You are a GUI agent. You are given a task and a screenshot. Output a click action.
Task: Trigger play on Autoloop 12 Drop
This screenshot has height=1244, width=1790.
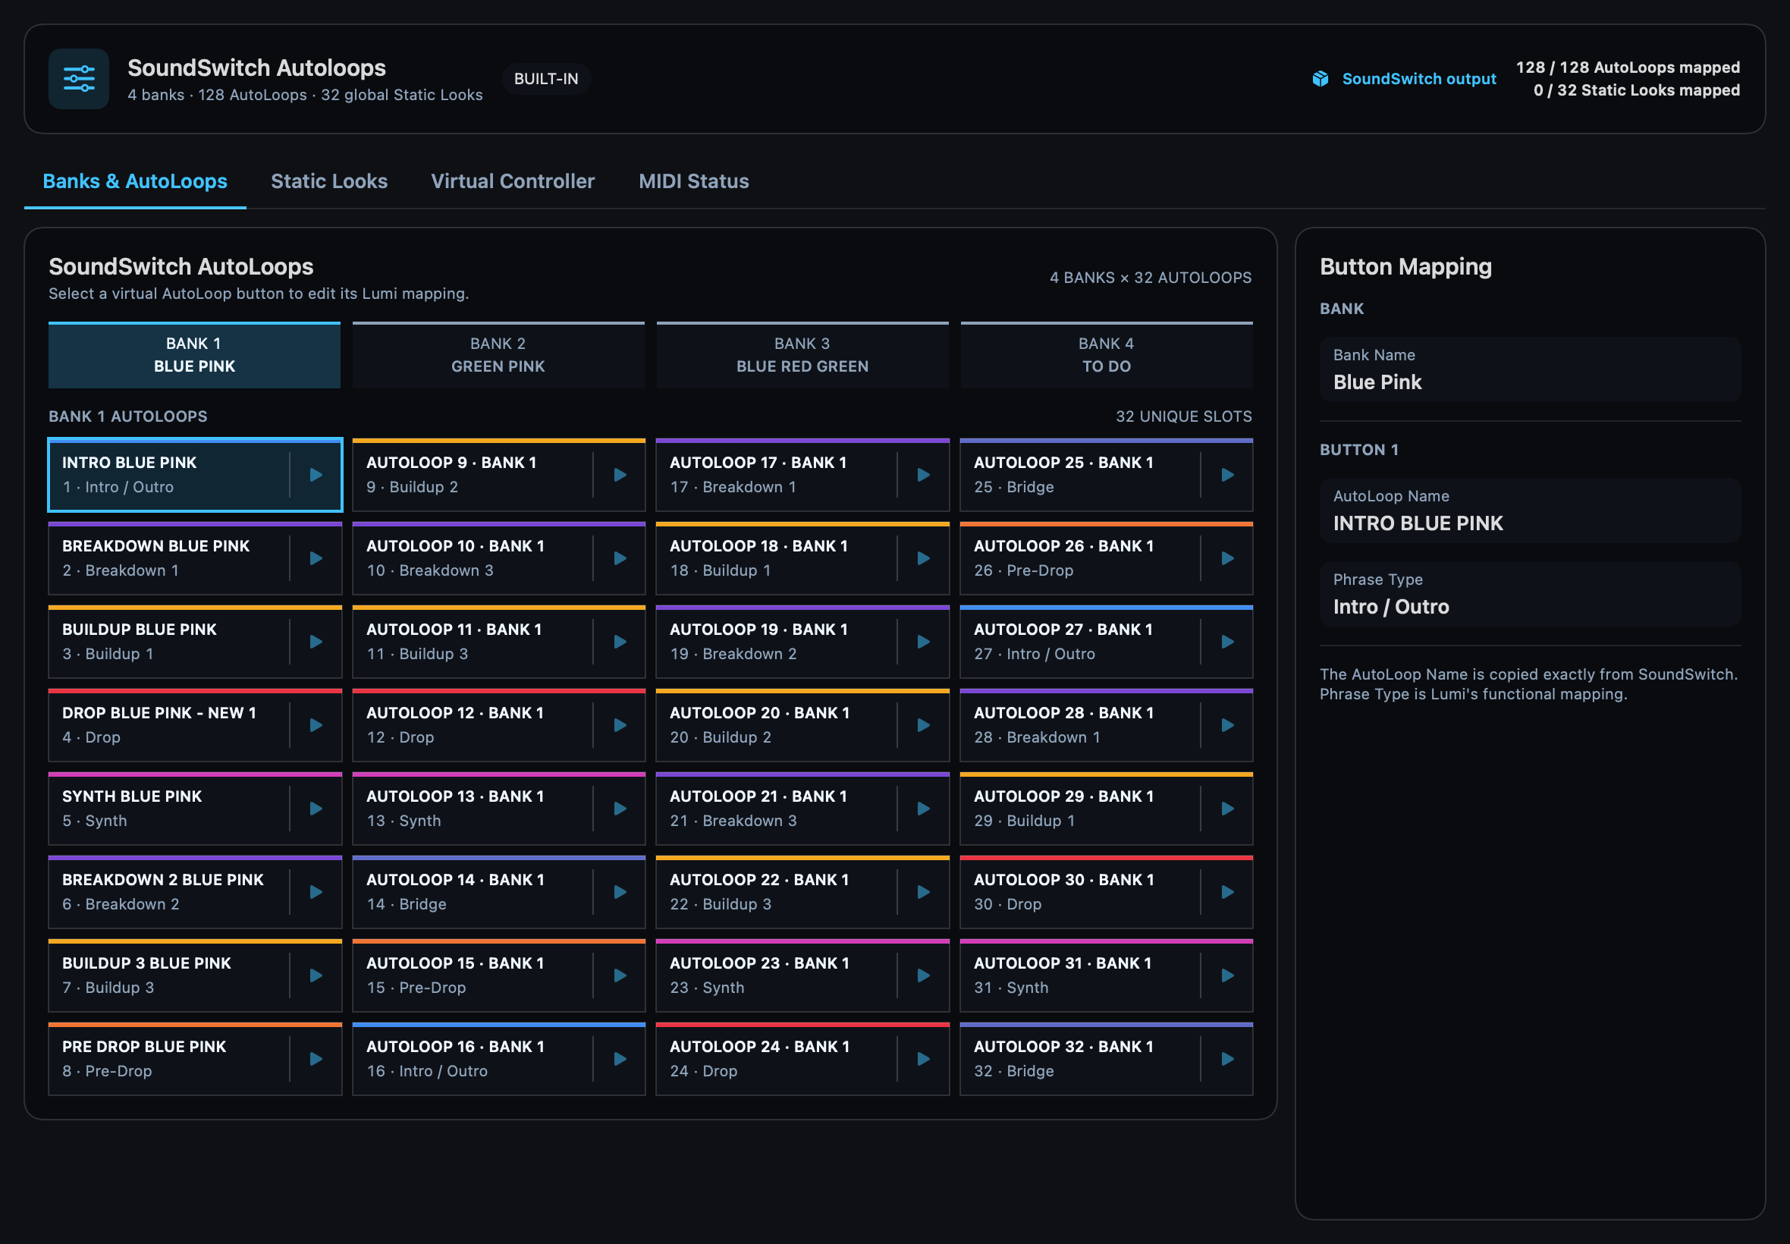[x=620, y=725]
